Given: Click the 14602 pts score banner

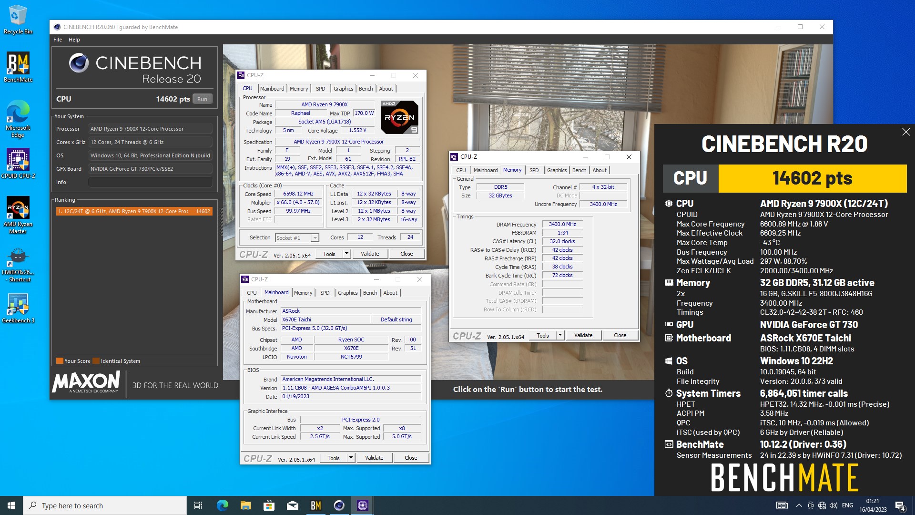Looking at the screenshot, I should click(x=812, y=178).
